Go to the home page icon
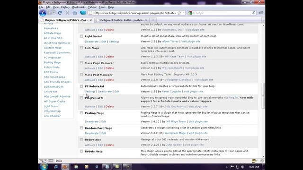The width and height of the screenshot is (303, 170). pos(75,13)
